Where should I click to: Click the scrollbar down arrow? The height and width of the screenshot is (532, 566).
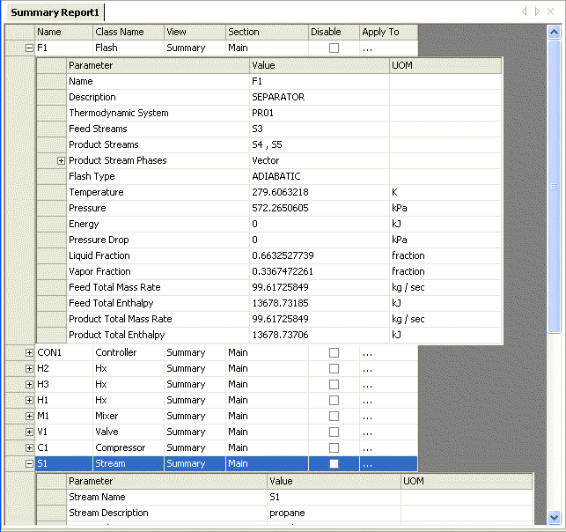(x=554, y=517)
